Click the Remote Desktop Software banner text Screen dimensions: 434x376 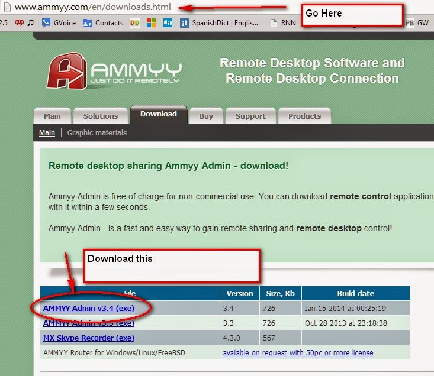(312, 71)
